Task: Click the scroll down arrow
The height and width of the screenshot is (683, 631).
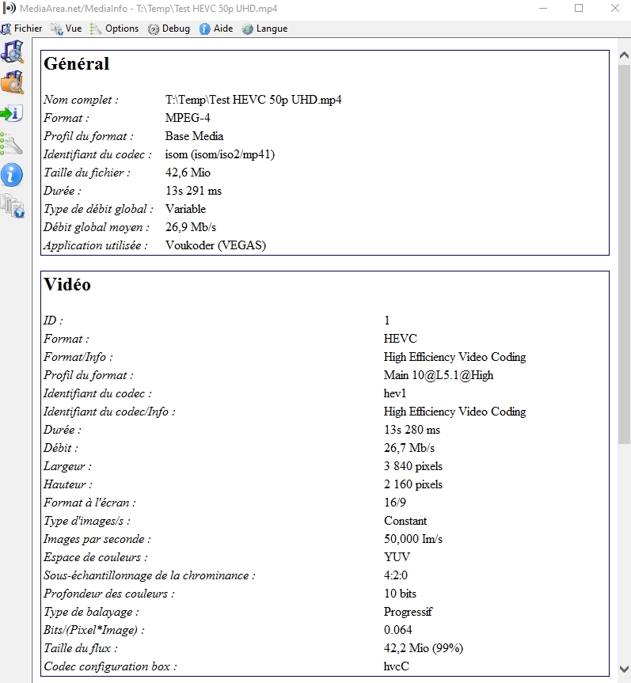Action: pyautogui.click(x=624, y=669)
